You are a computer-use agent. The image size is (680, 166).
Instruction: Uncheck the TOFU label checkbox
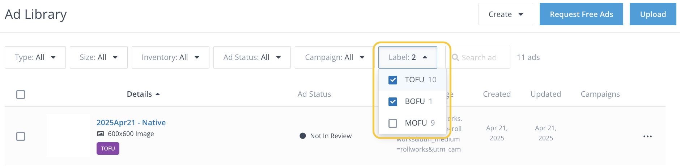tap(393, 80)
